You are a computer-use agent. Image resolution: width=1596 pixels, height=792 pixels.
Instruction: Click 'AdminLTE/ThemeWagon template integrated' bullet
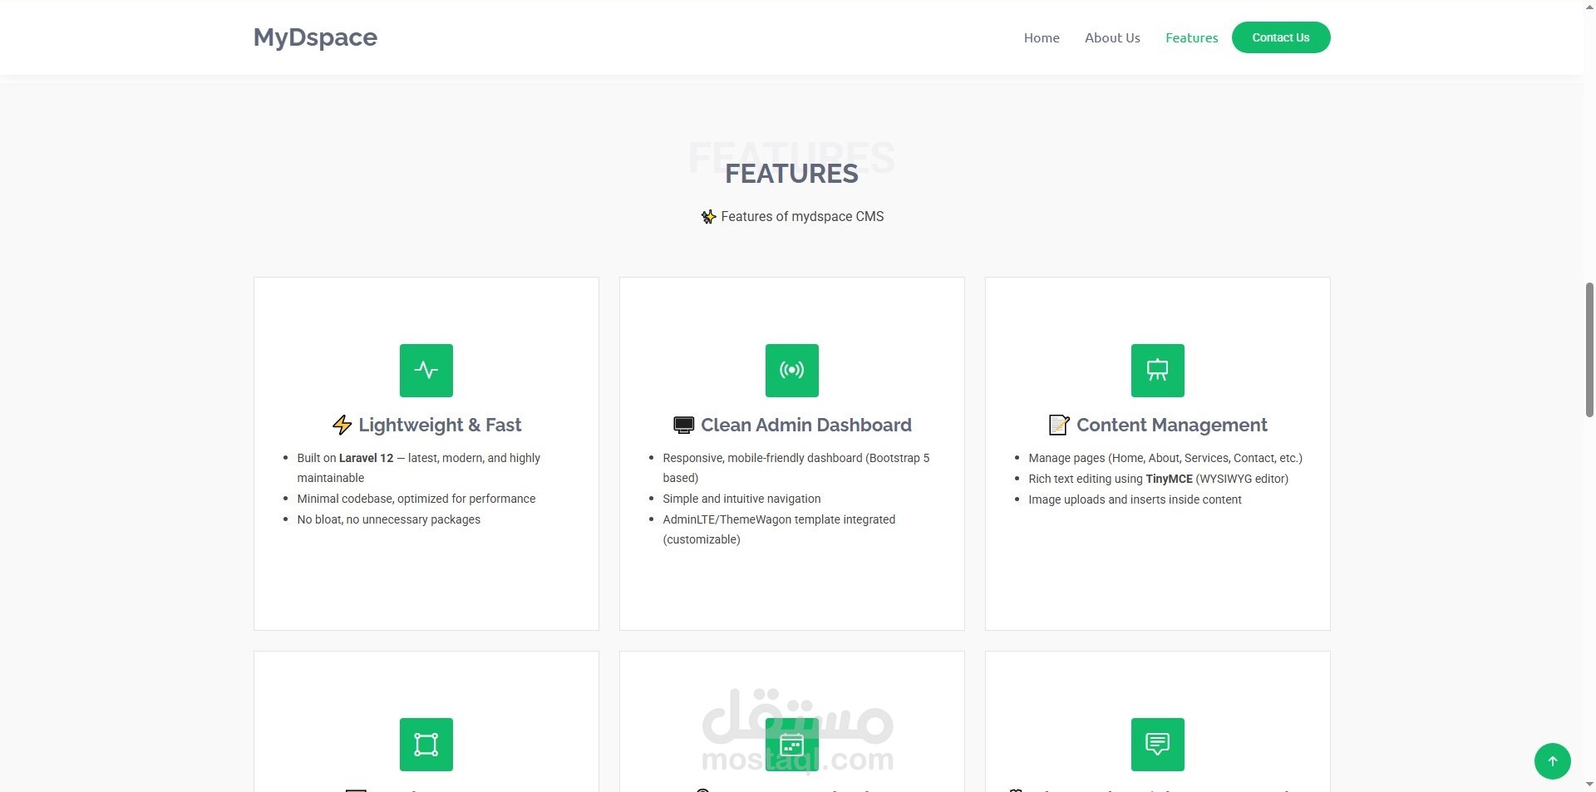click(x=779, y=529)
